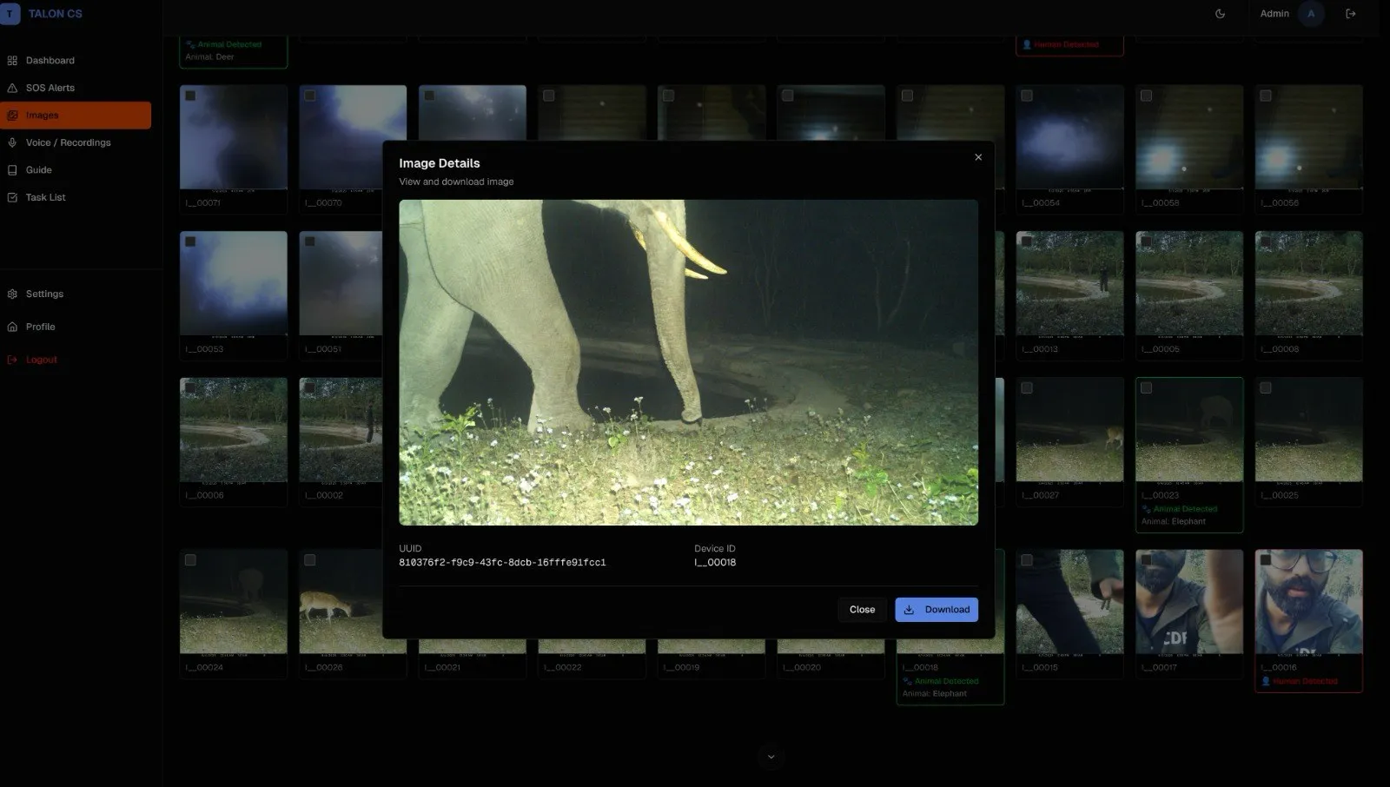Click the red Logout icon in the sidebar
Viewport: 1390px width, 787px height.
click(12, 360)
